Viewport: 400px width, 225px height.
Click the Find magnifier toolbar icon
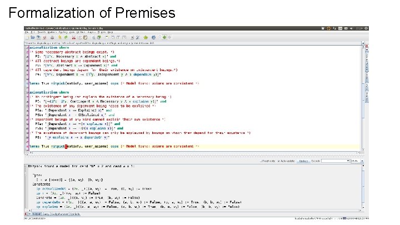click(93, 38)
